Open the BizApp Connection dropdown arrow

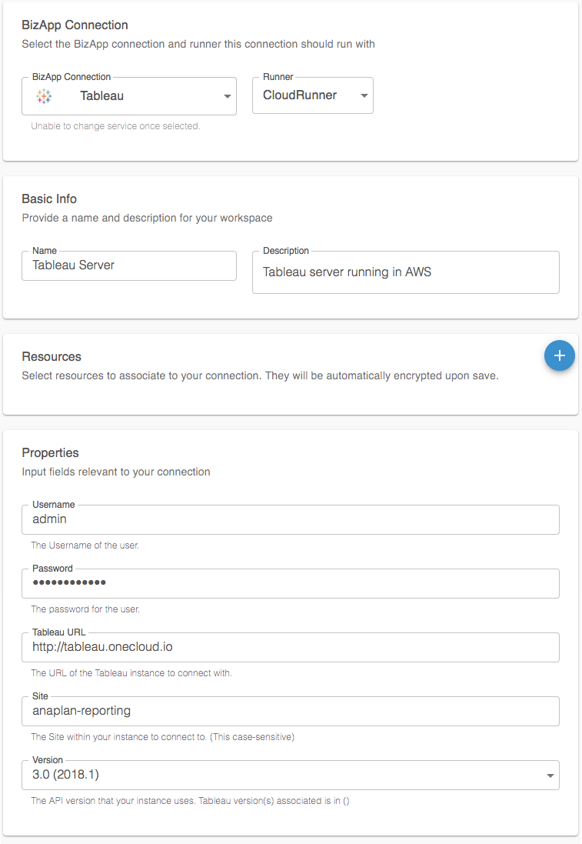[x=227, y=96]
